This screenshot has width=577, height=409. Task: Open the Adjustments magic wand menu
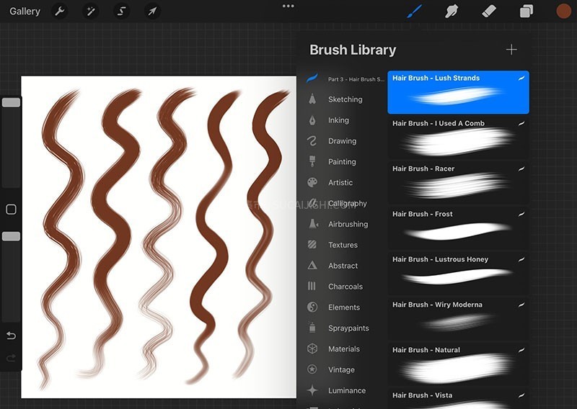[91, 12]
